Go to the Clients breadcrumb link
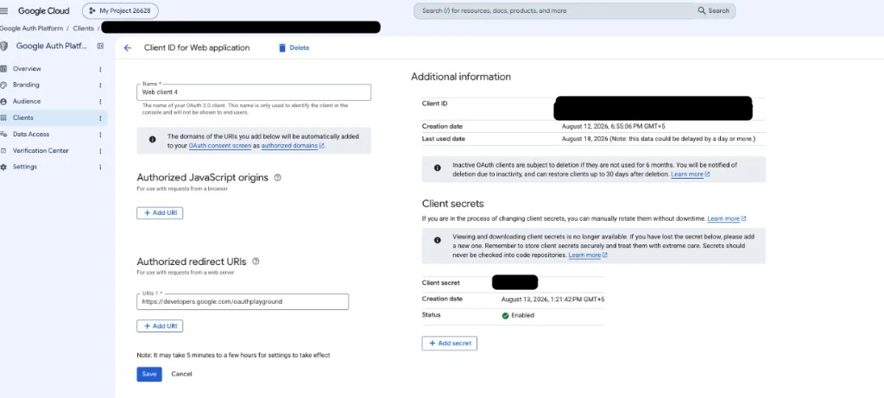Viewport: 884px width, 398px height. coord(84,28)
